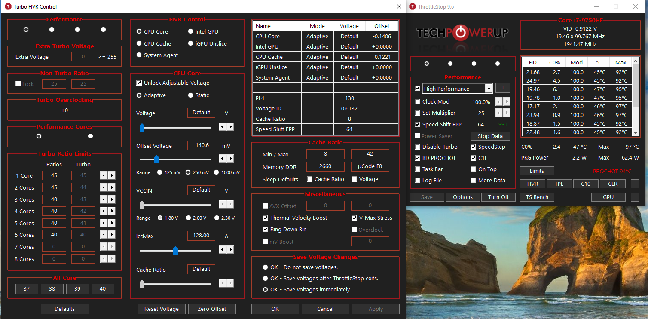This screenshot has height=319, width=648.
Task: Toggle the Ring Down Bin checkbox
Action: 266,230
